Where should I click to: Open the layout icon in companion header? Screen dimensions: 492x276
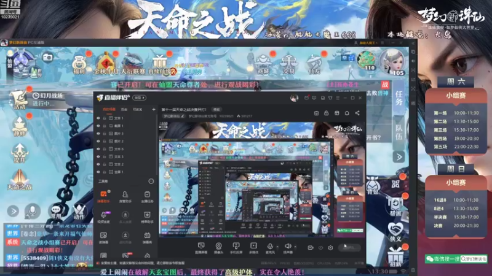point(336,113)
